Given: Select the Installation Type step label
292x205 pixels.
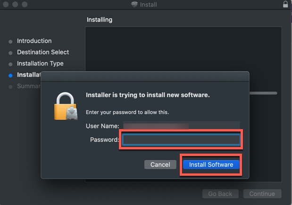Looking at the screenshot, I should 40,64.
